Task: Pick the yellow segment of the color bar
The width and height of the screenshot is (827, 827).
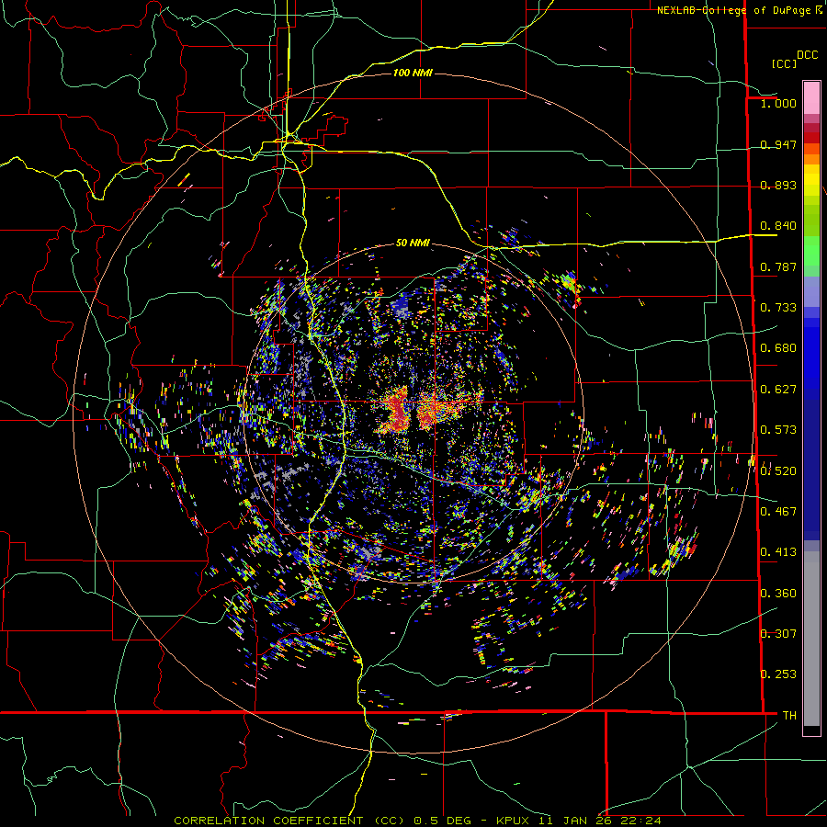Action: tap(811, 180)
